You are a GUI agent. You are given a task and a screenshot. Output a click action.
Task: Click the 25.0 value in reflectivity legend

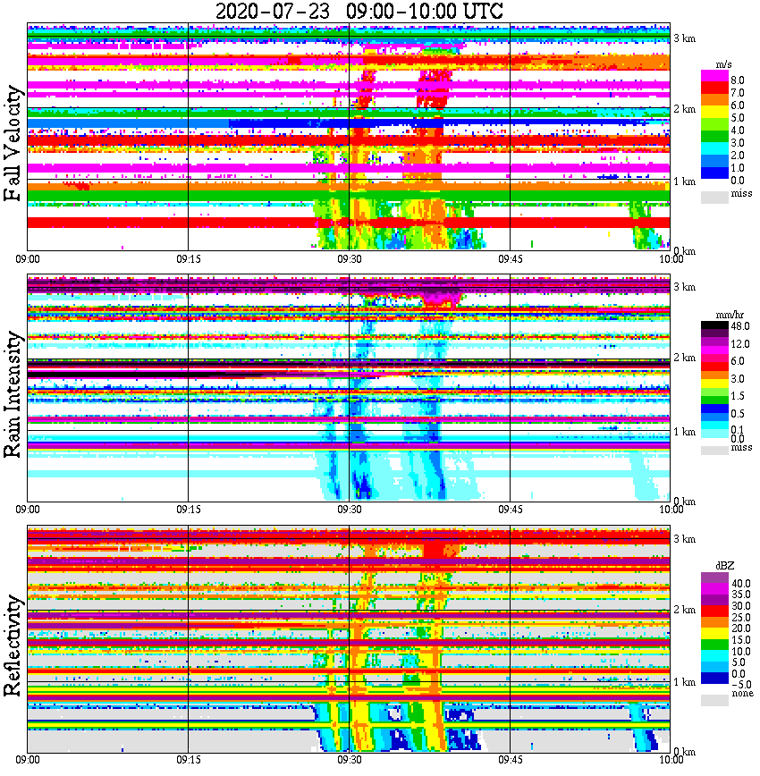click(x=741, y=617)
